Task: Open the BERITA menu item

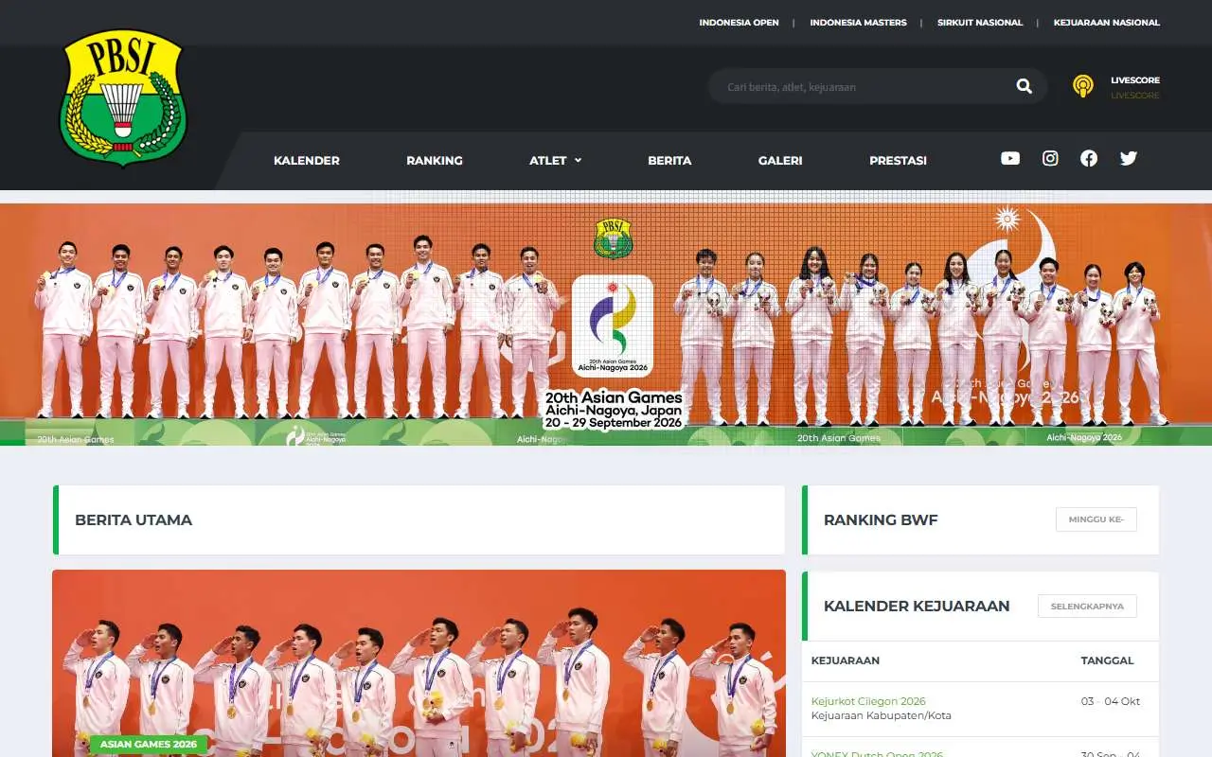Action: coord(669,161)
